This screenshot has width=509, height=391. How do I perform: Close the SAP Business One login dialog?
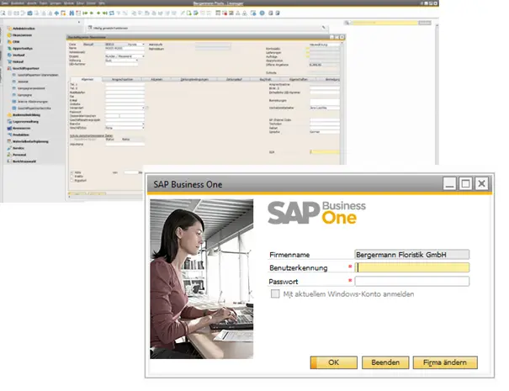481,183
